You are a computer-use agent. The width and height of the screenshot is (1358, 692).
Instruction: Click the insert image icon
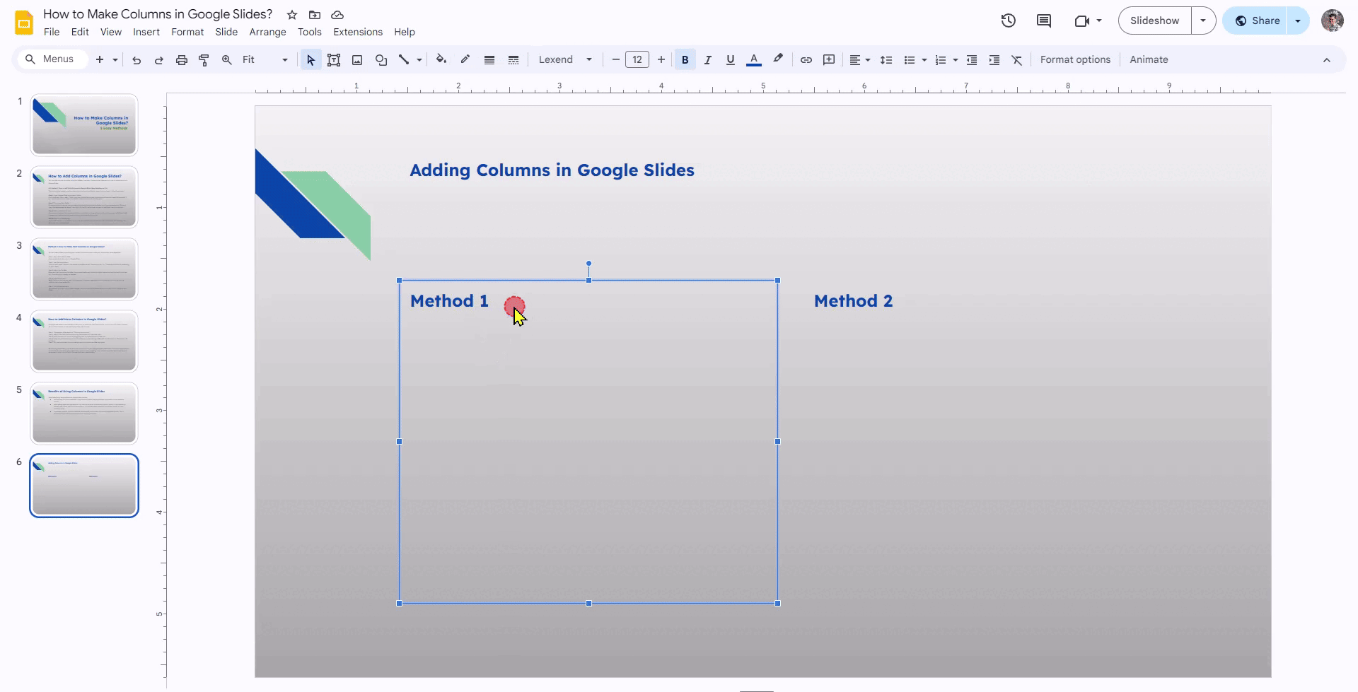pos(357,60)
